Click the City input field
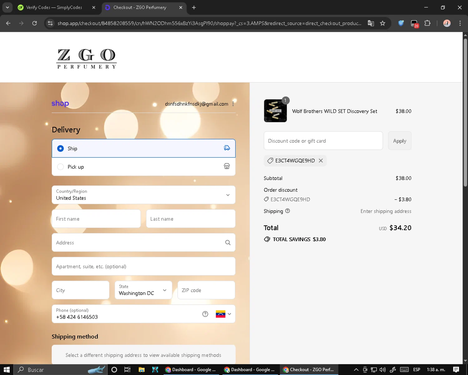468x375 pixels. 80,290
